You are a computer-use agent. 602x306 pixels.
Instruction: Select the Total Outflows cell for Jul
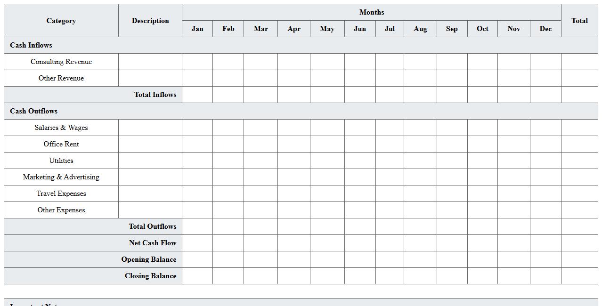390,226
